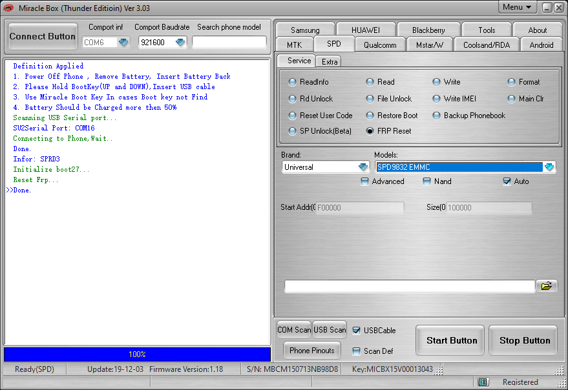The image size is (568, 390).
Task: Click the status bar panel icon near Registered
Action: [x=483, y=382]
